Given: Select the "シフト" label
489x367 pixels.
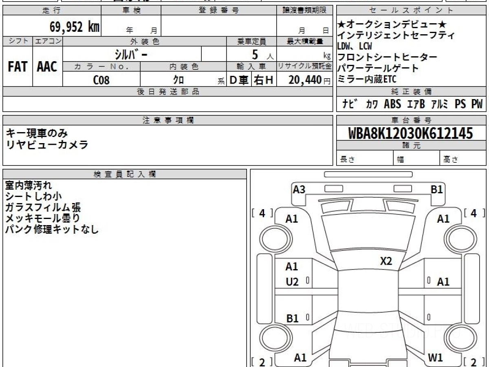Looking at the screenshot, I should [x=18, y=41].
